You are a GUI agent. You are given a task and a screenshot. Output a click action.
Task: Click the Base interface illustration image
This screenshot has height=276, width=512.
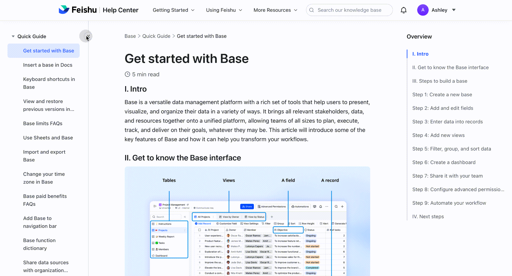(x=247, y=221)
